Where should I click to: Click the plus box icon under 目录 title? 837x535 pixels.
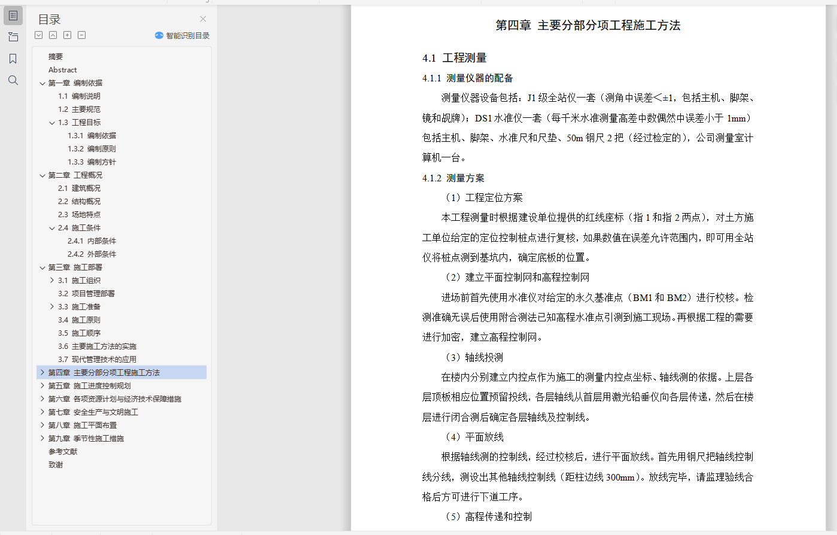coord(68,35)
